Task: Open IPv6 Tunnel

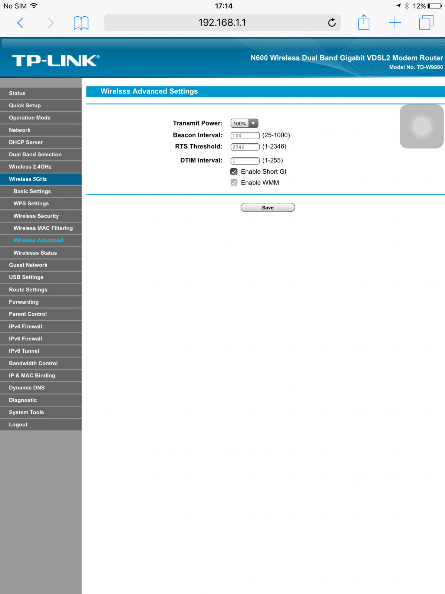Action: coord(41,351)
